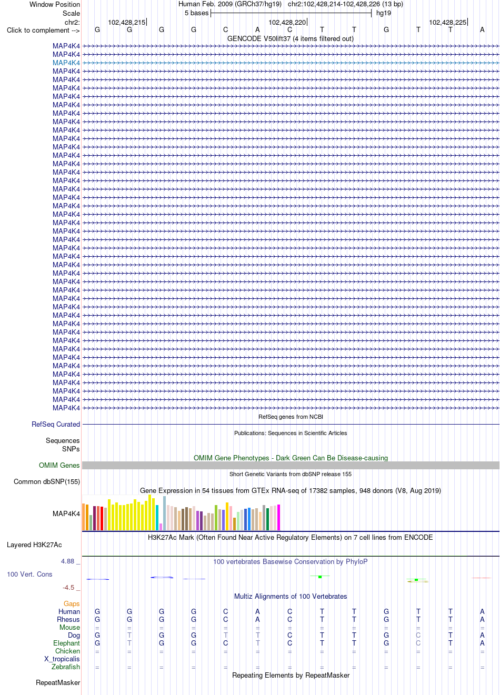Select the X_tropicalis alignment row label
Viewport: 500px width, 695px height.
62,659
